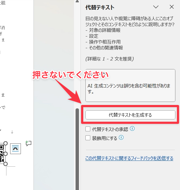Screen dimensions: 180x190
Task: Click the 代替テキストを生成する button
Action: point(130,115)
